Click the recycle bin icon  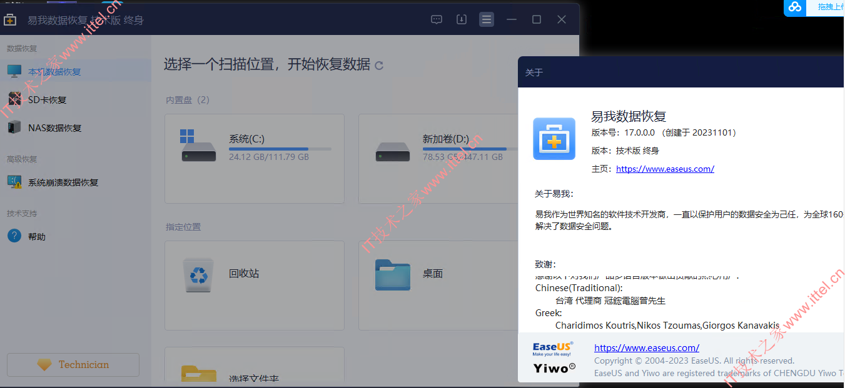199,274
